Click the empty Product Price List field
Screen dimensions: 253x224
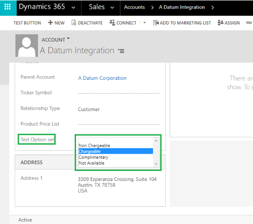[x=119, y=124]
